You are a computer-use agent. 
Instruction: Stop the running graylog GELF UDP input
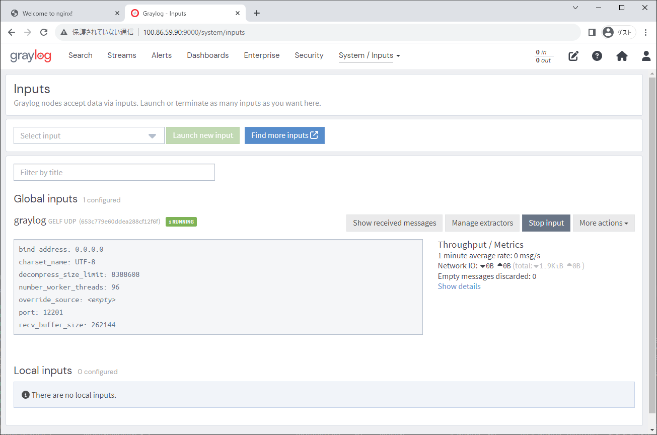546,223
